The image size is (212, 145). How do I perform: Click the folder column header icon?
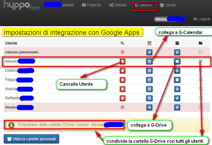[201, 43]
